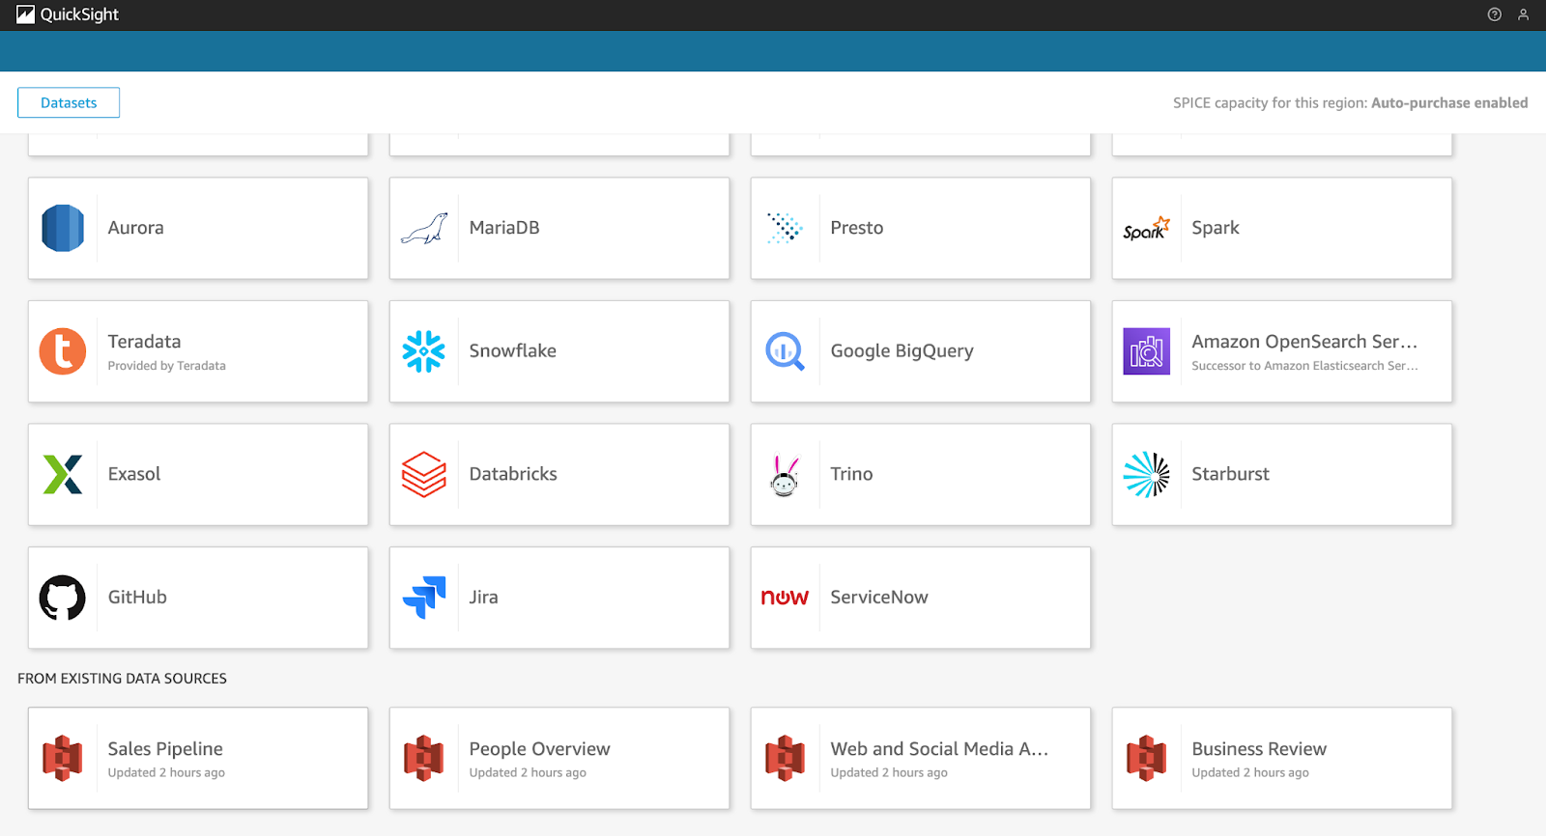1546x836 pixels.
Task: Select the Google BigQuery label
Action: (902, 351)
